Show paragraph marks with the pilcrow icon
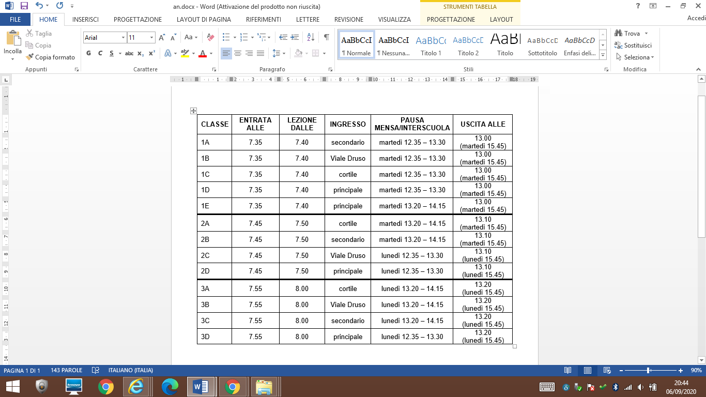706x397 pixels. tap(326, 37)
